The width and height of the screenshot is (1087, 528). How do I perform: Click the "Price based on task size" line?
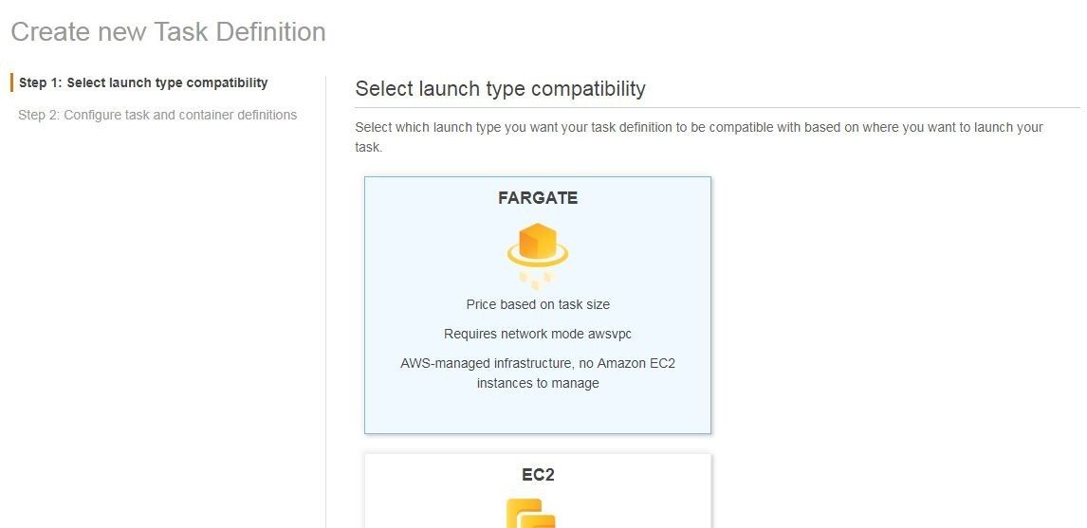pos(538,304)
